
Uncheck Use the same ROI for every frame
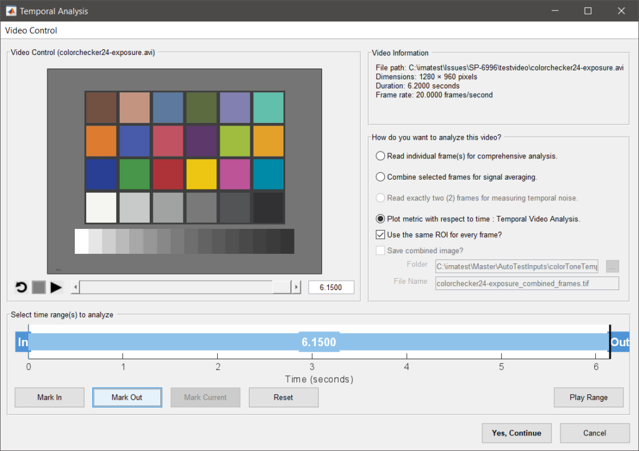click(x=380, y=235)
